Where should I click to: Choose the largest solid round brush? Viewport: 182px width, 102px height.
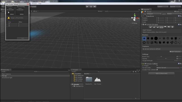click(156, 38)
